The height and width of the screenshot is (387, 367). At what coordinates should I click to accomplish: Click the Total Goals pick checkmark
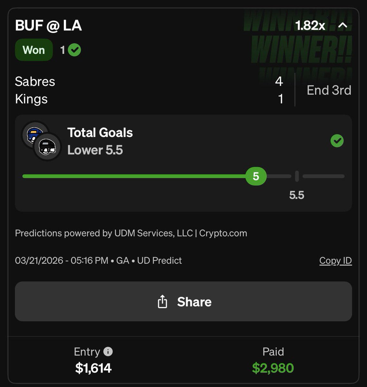(337, 141)
